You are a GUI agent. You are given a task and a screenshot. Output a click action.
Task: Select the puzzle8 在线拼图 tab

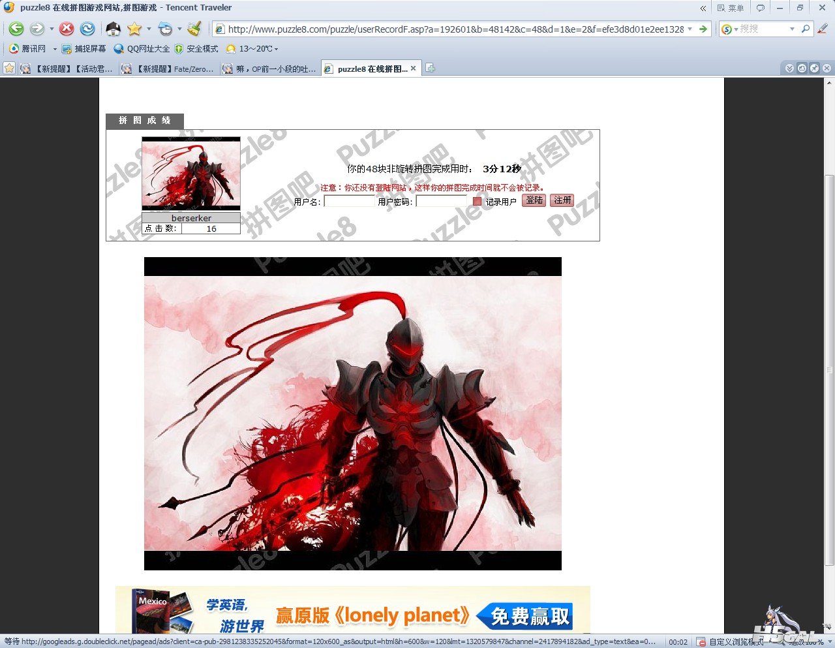(371, 69)
